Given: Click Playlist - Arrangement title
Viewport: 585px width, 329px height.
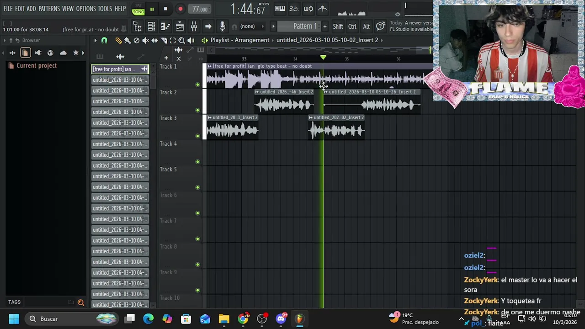Looking at the screenshot, I should tap(240, 40).
